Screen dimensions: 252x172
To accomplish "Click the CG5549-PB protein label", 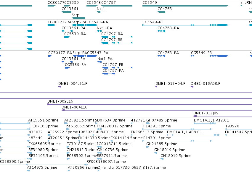I will click(201, 53).
